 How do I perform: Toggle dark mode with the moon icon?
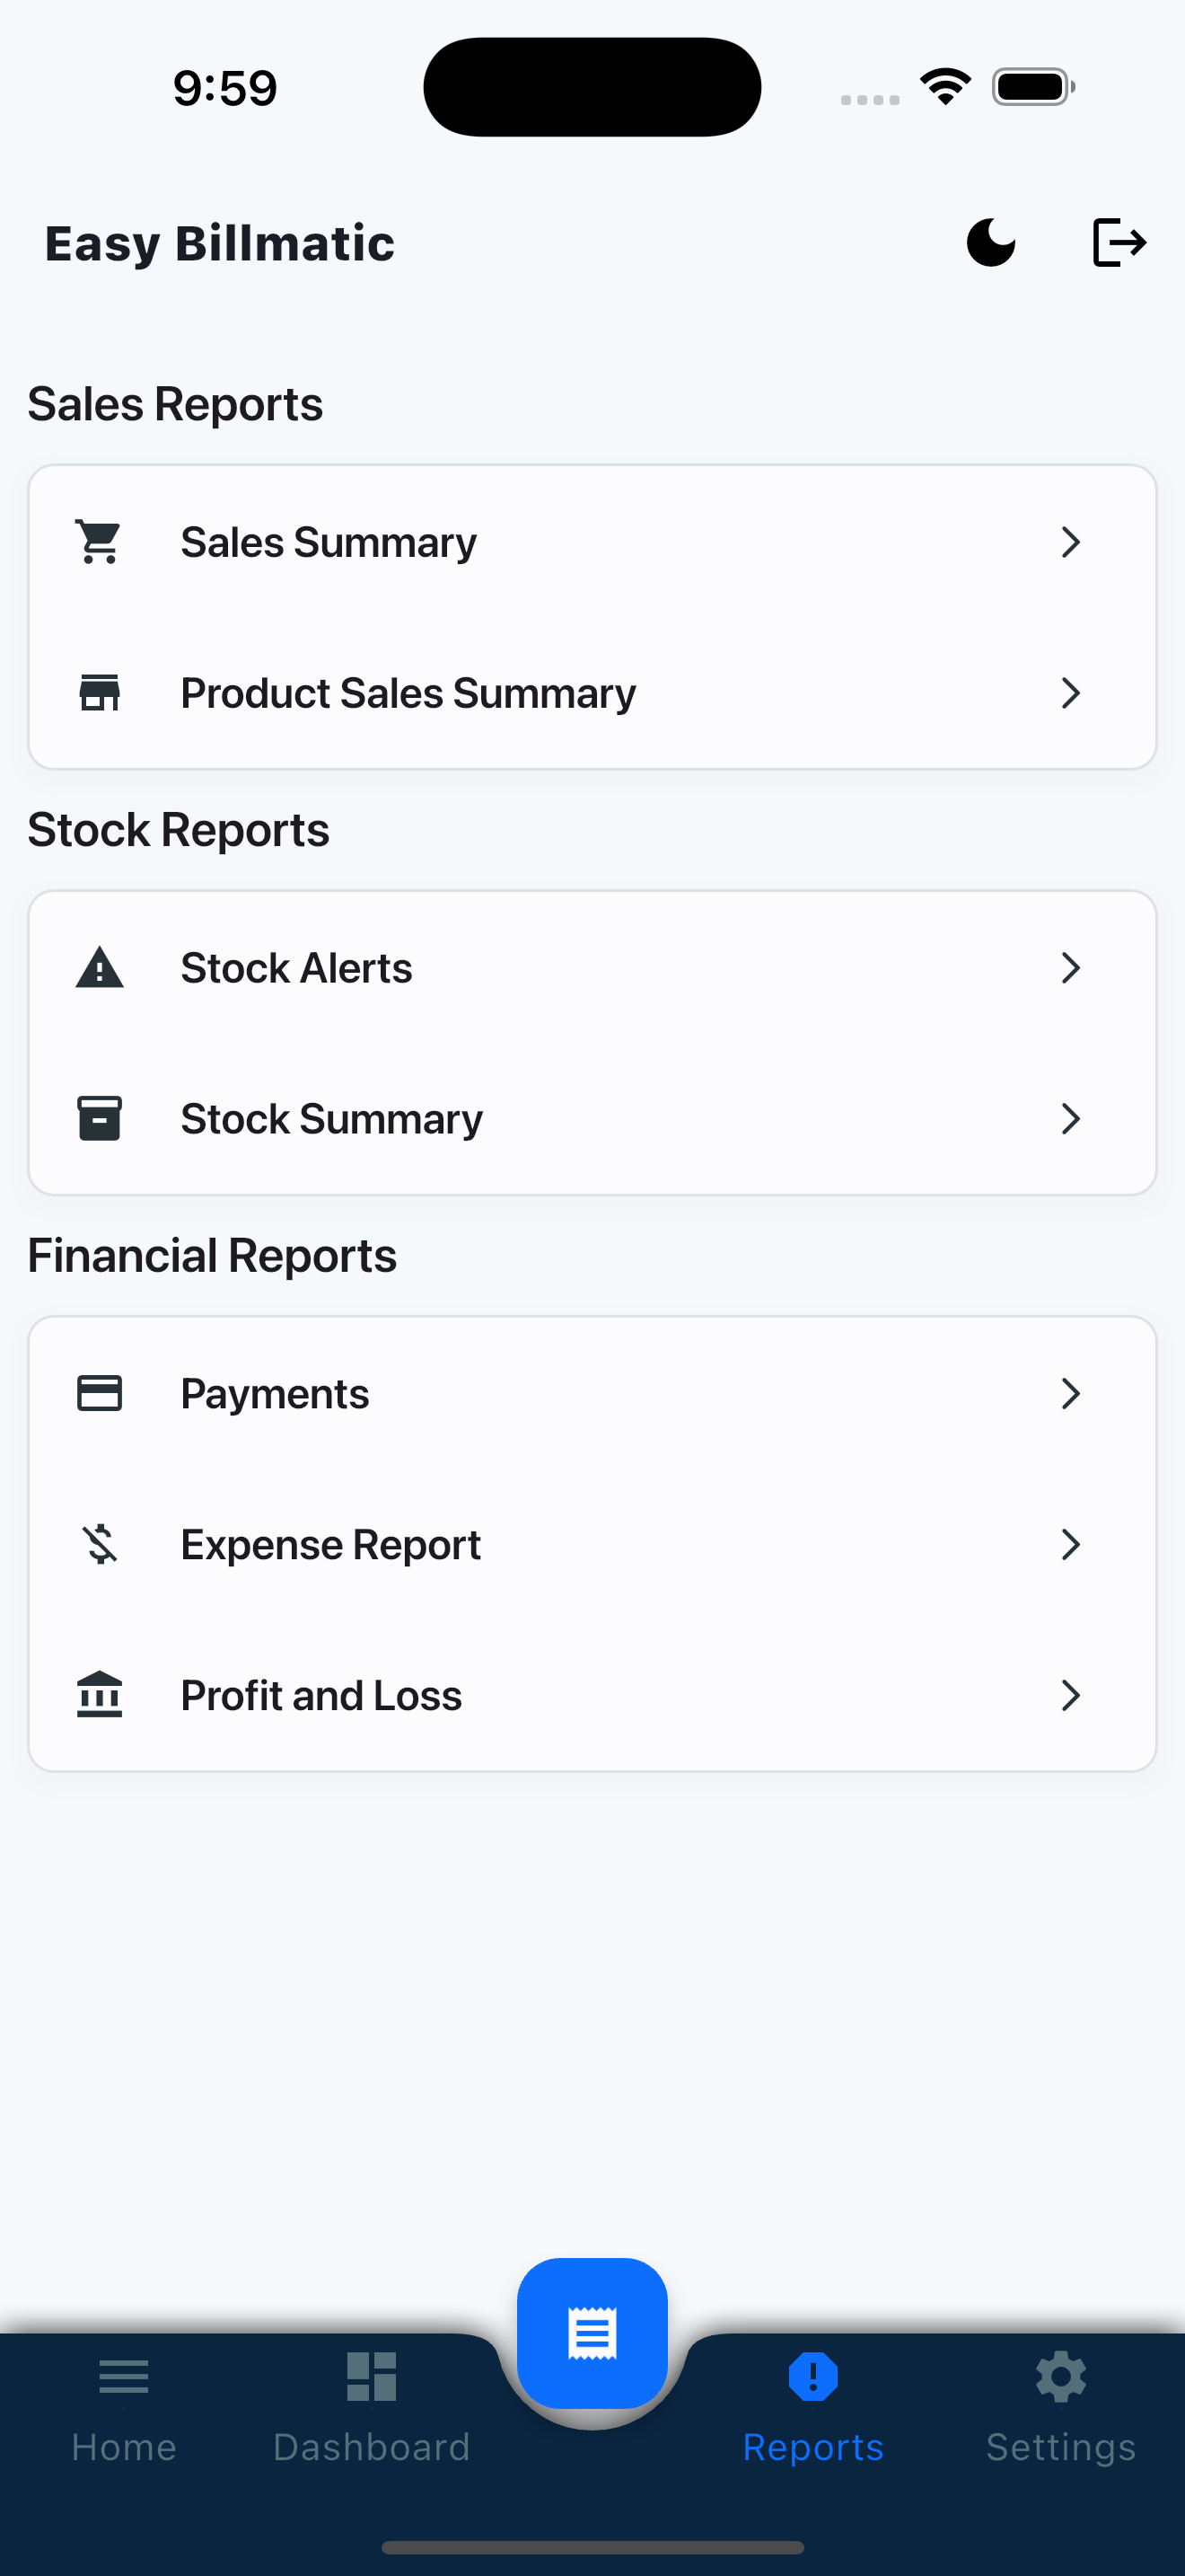coord(990,243)
